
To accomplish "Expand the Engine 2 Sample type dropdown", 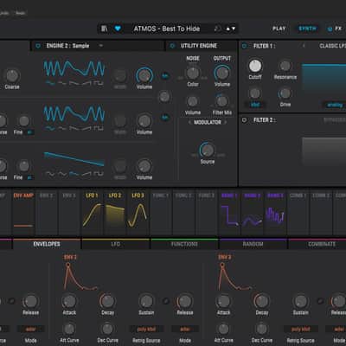I will pos(100,46).
